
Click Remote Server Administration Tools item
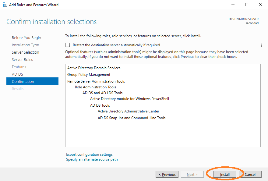(x=96, y=81)
